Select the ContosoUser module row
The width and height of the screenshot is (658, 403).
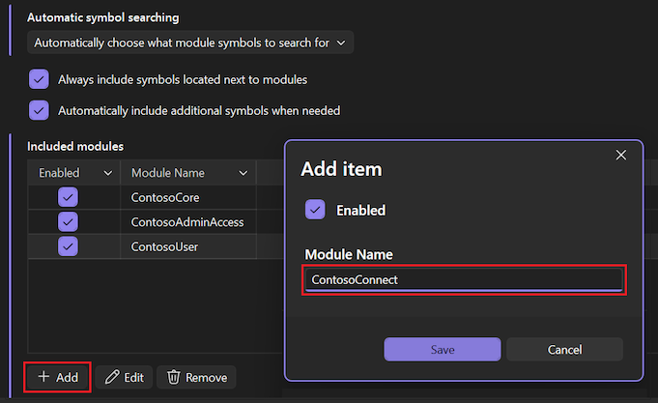point(159,246)
